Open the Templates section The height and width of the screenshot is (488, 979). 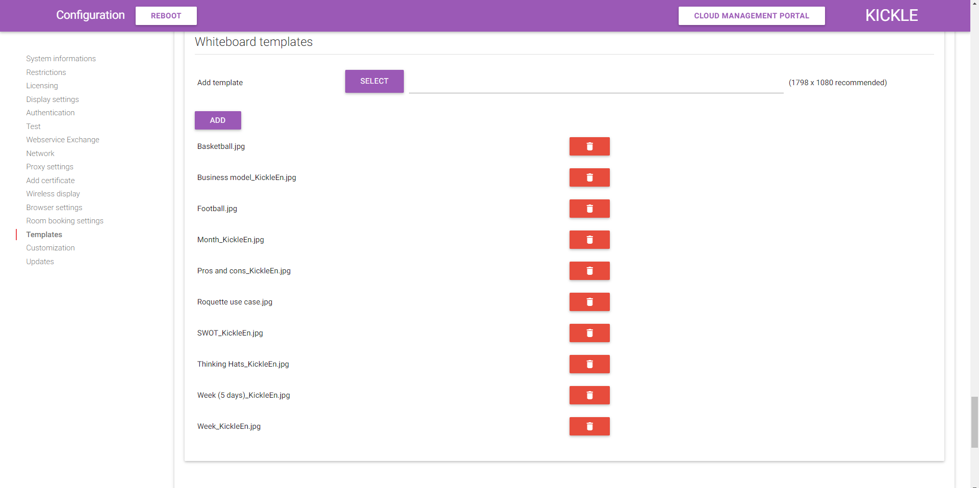[x=44, y=235]
